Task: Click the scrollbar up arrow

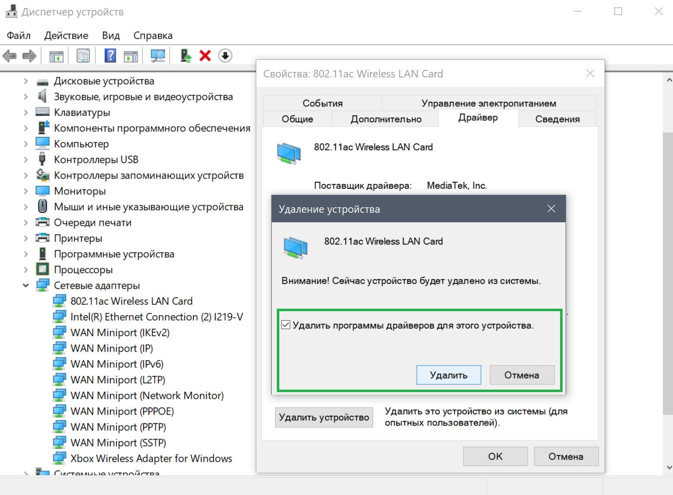Action: pyautogui.click(x=669, y=80)
